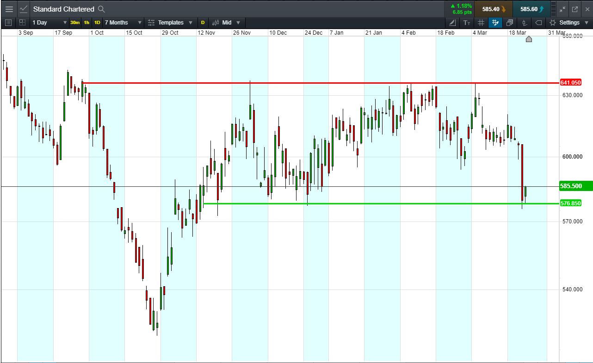This screenshot has height=363, width=593.
Task: Enable the 30m timeframe
Action: pos(75,22)
